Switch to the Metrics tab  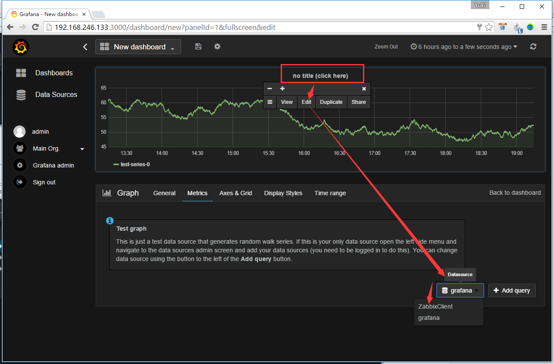click(198, 193)
